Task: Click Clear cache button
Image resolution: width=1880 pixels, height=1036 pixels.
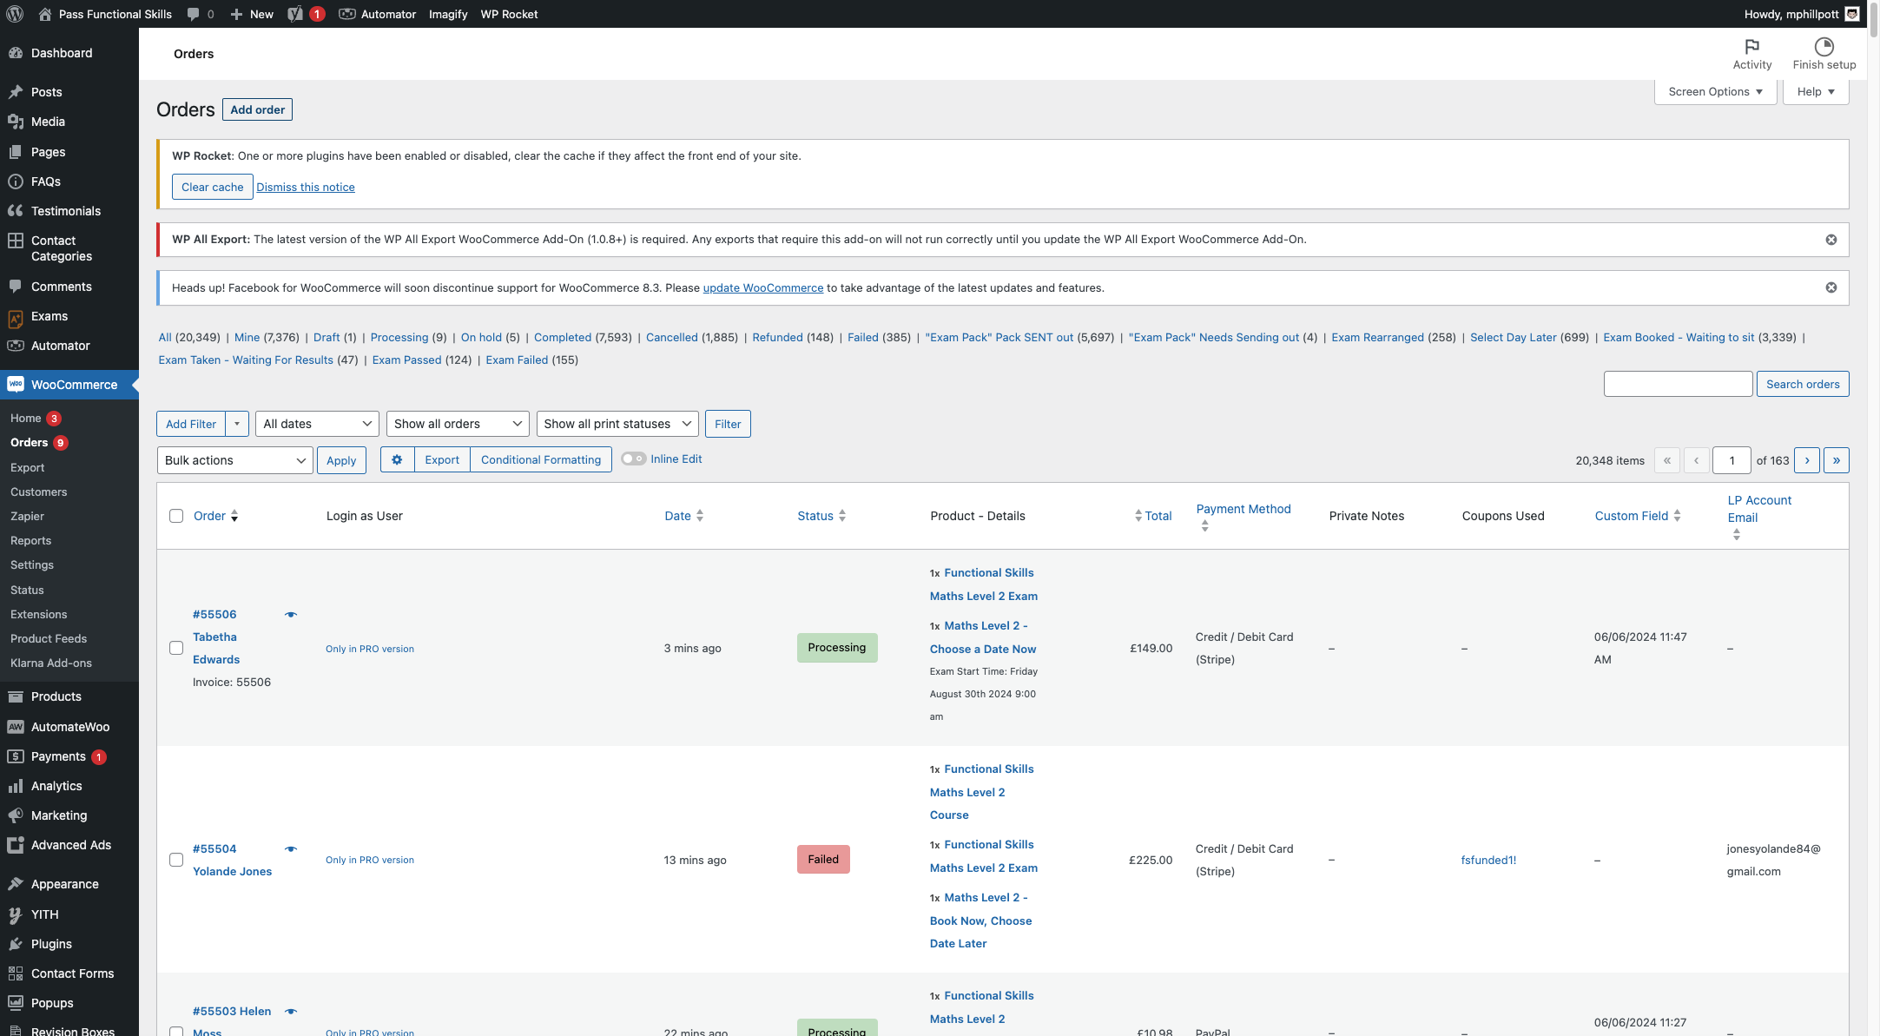Action: [x=212, y=187]
